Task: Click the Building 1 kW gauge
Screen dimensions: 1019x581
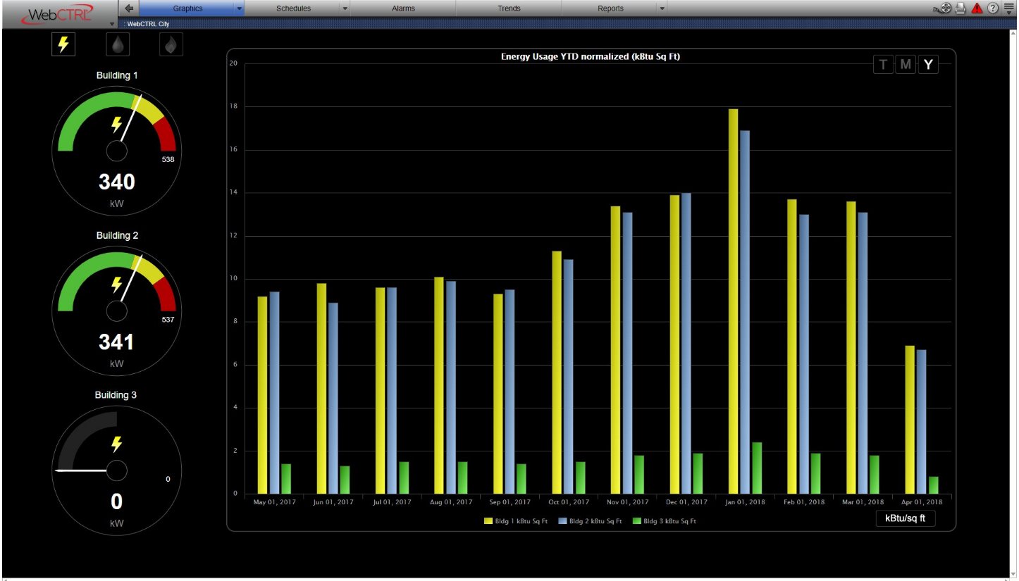Action: [116, 150]
